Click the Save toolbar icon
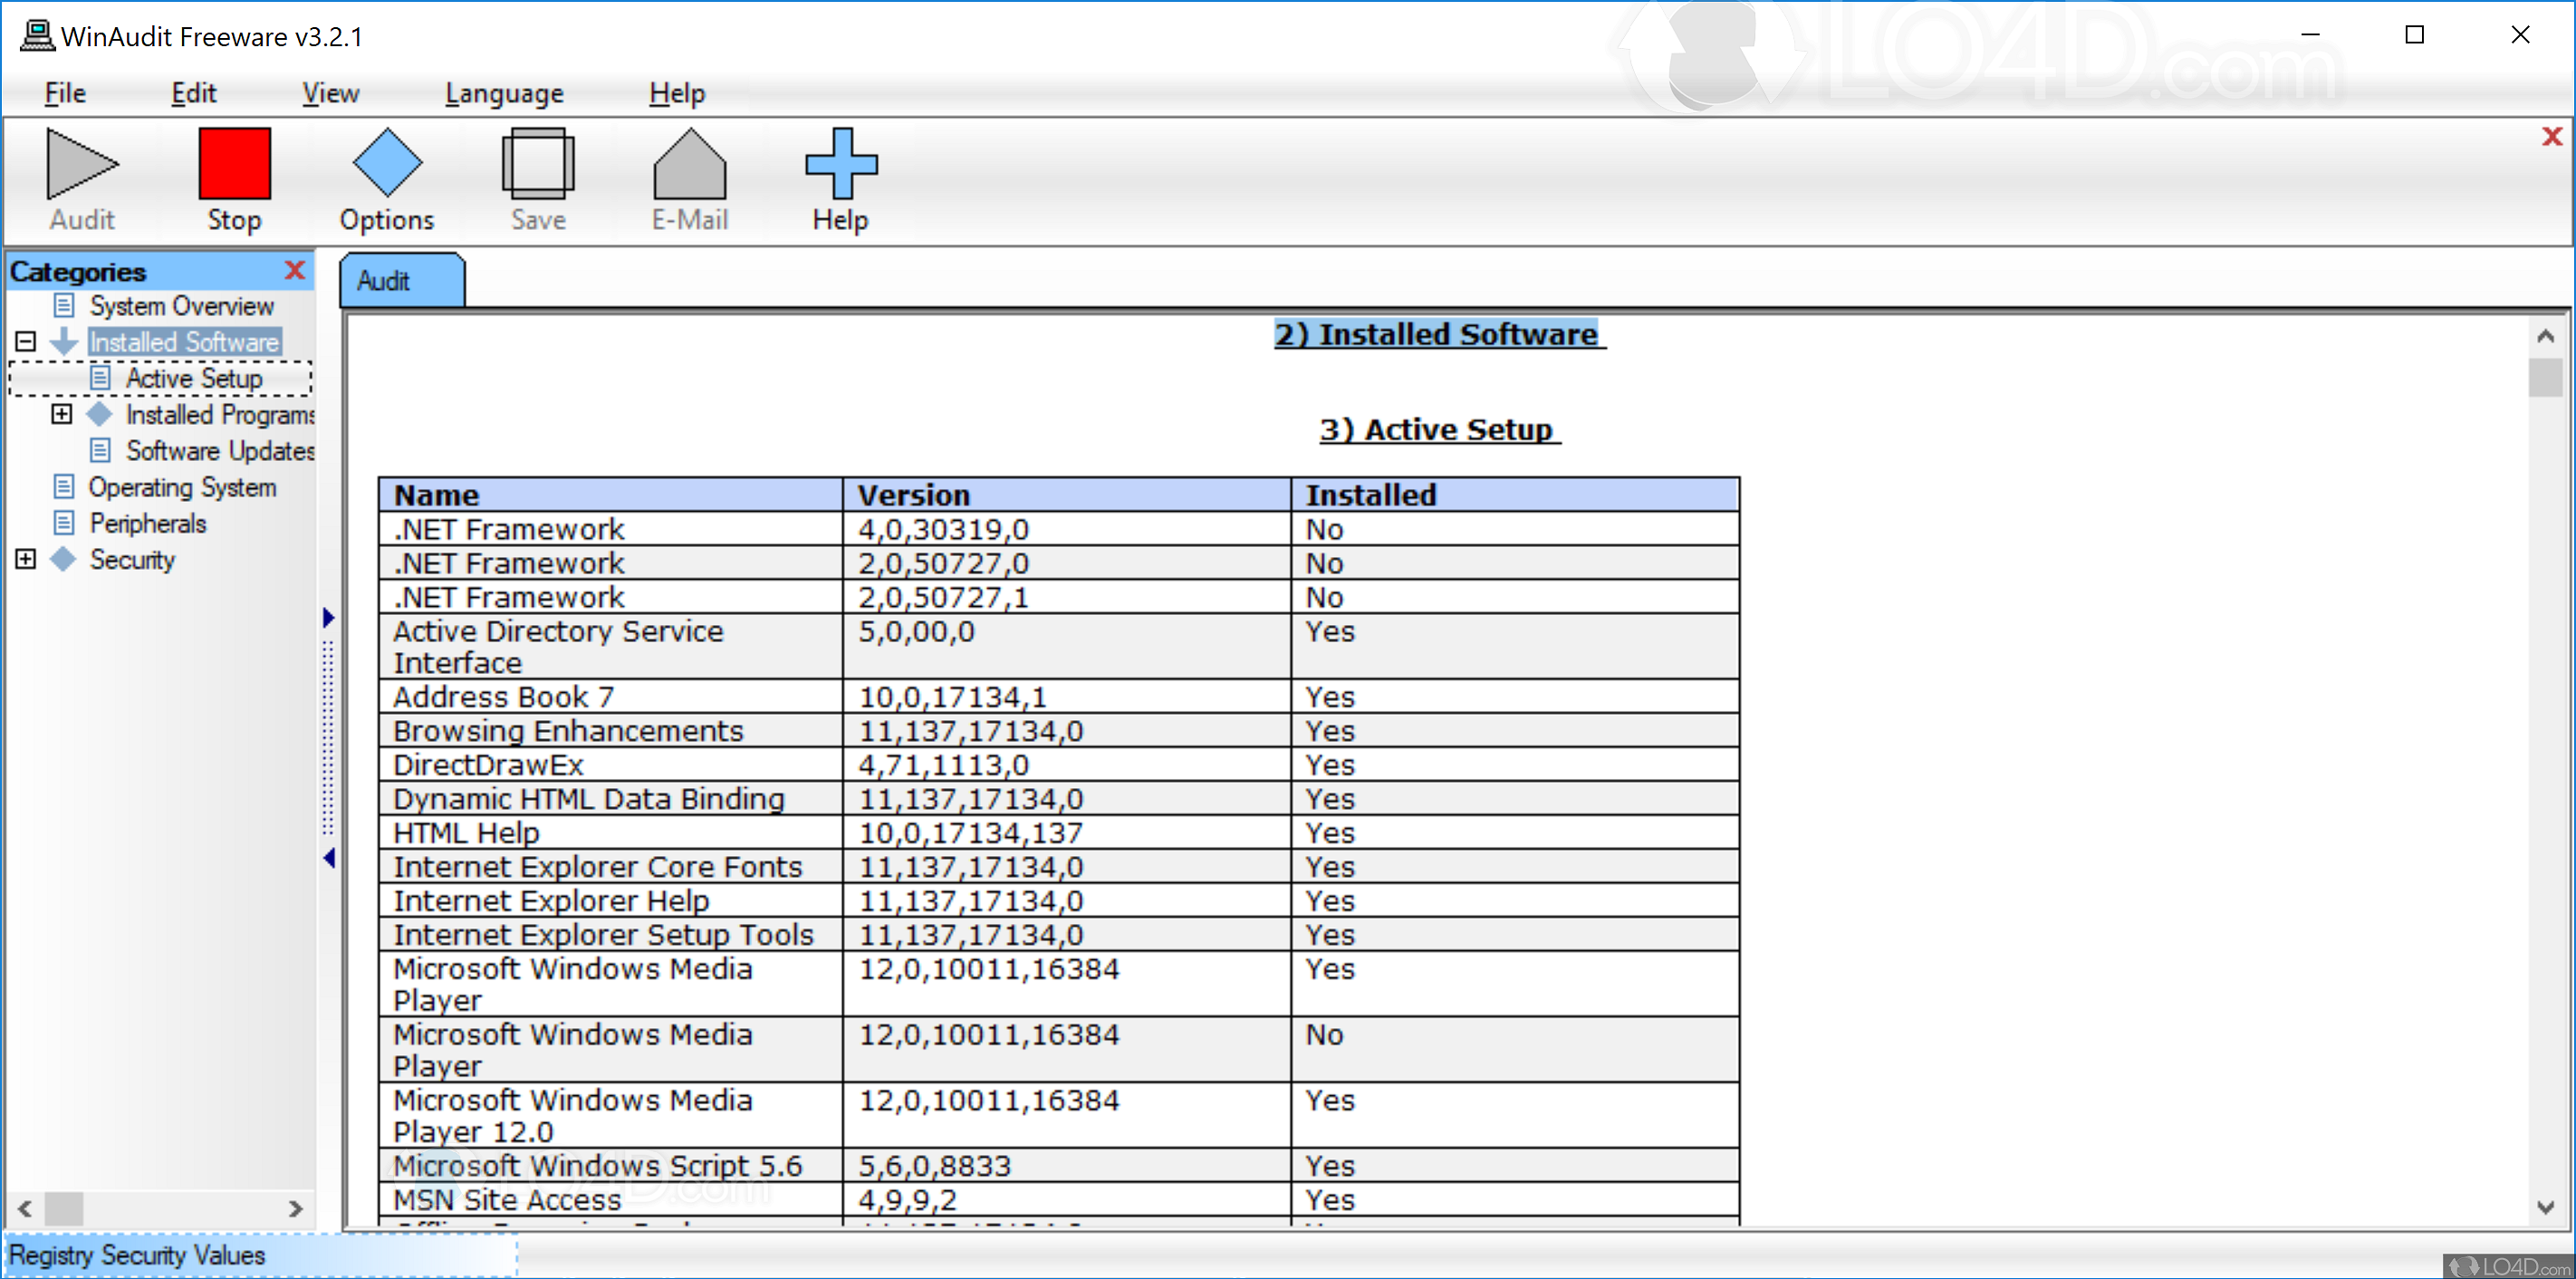The width and height of the screenshot is (2576, 1279). pyautogui.click(x=538, y=164)
